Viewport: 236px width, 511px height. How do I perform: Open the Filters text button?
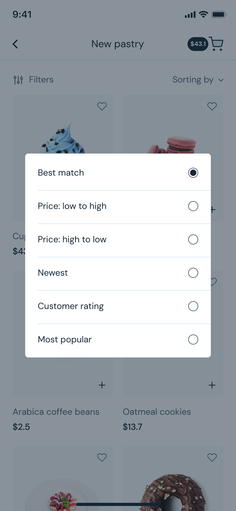(41, 80)
